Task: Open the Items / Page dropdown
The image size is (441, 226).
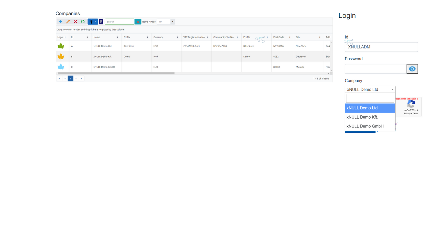Action: [x=172, y=22]
